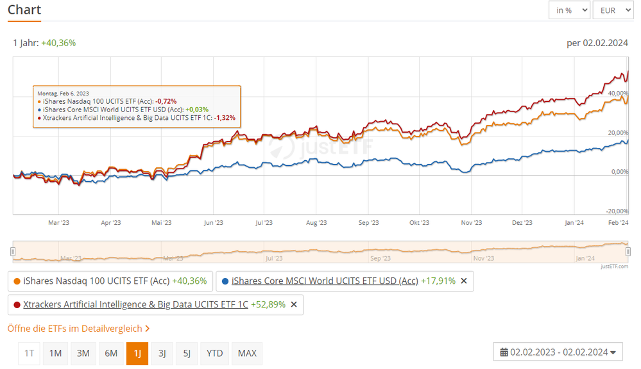Screen dimensions: 641x369
Task: Click the blue dot for MSCI World ETF
Action: point(225,281)
